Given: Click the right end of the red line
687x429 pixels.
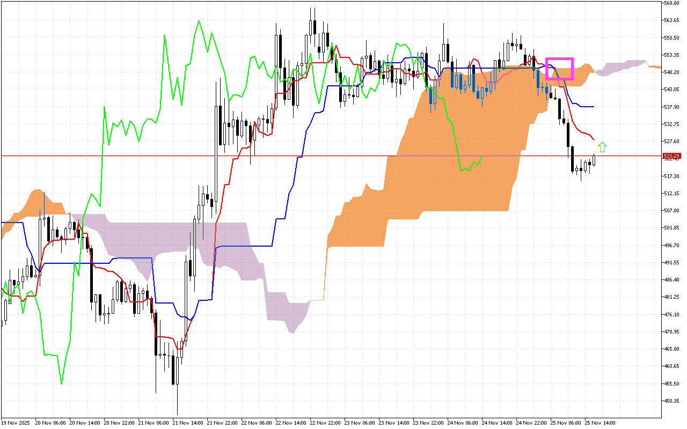Looking at the screenshot, I should 593,139.
